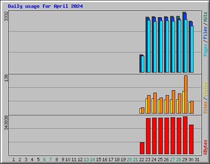
Task: Click day 25 on the date axis
Action: (160, 159)
